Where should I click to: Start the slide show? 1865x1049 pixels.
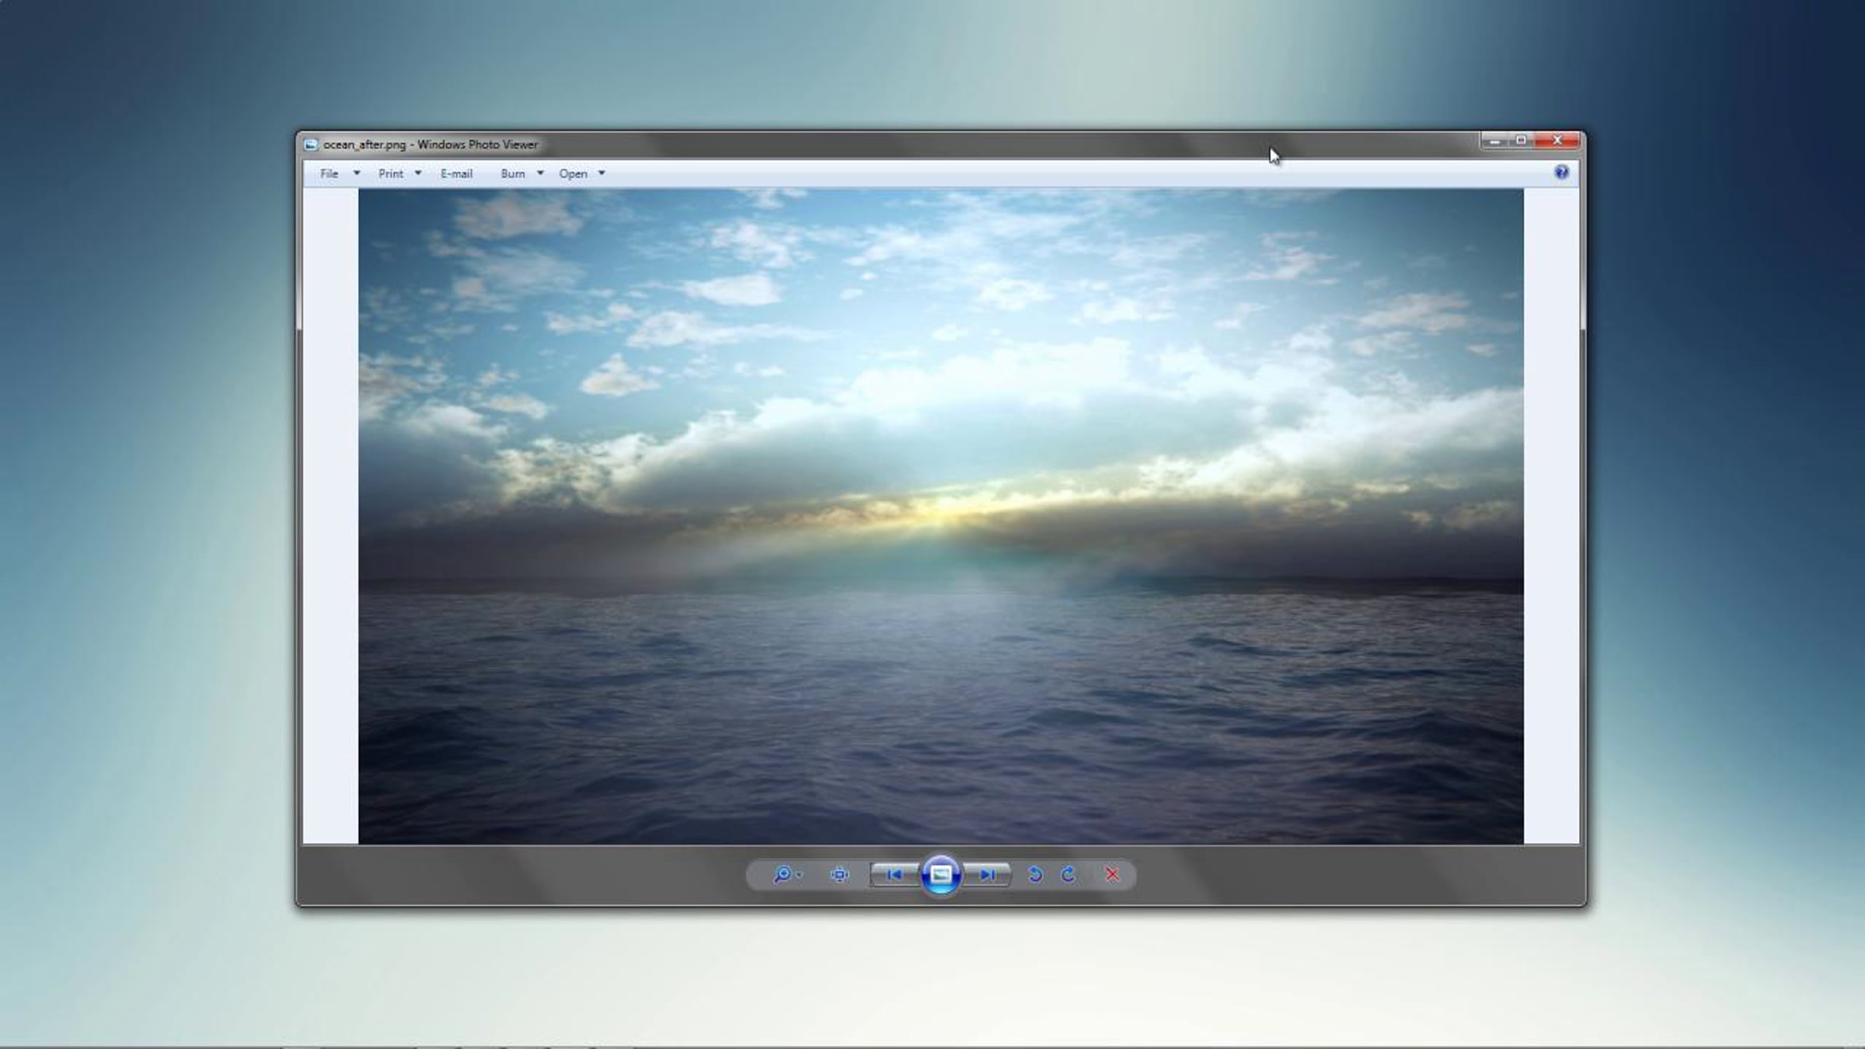(x=940, y=875)
